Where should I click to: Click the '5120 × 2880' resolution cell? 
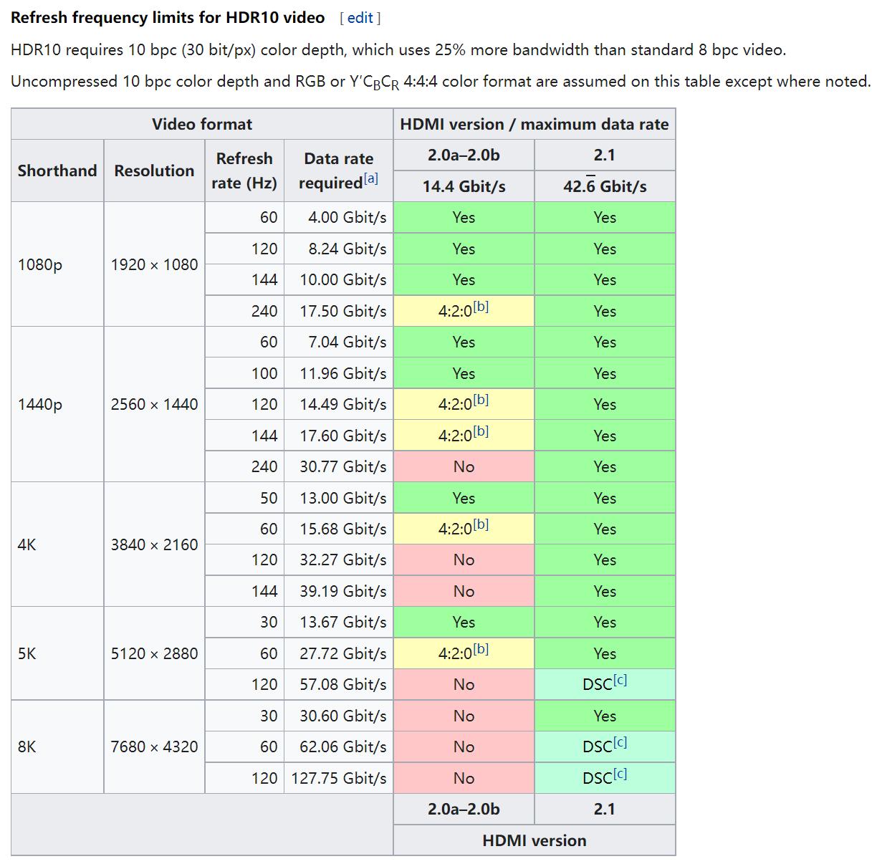click(154, 653)
